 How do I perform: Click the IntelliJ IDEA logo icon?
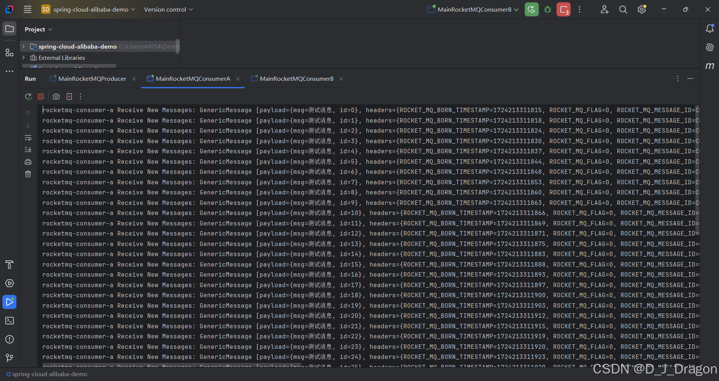pyautogui.click(x=9, y=9)
